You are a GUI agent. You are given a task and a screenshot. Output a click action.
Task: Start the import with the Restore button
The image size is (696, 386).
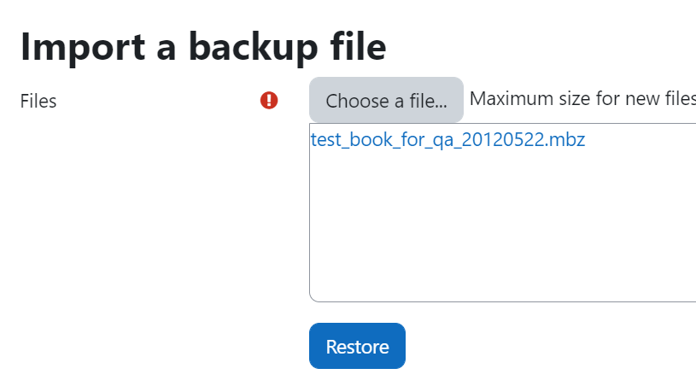click(x=357, y=346)
